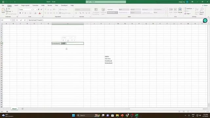Select the Format Painter tool
This screenshot has height=118, width=210.
(11, 14)
